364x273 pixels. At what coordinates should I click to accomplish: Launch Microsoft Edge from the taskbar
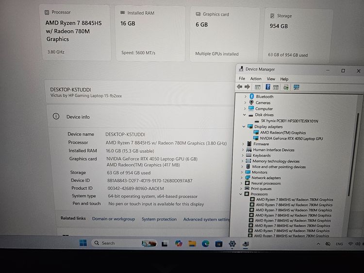coord(205,243)
